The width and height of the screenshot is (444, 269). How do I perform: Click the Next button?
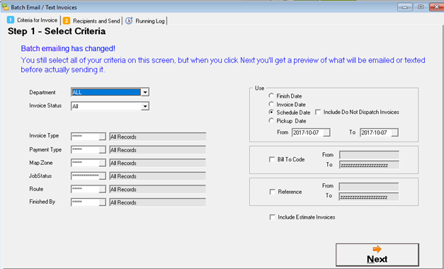pyautogui.click(x=377, y=255)
